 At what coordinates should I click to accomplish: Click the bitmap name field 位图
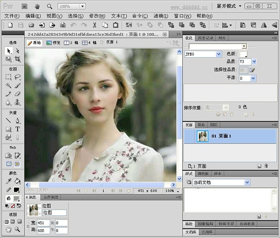(54, 213)
